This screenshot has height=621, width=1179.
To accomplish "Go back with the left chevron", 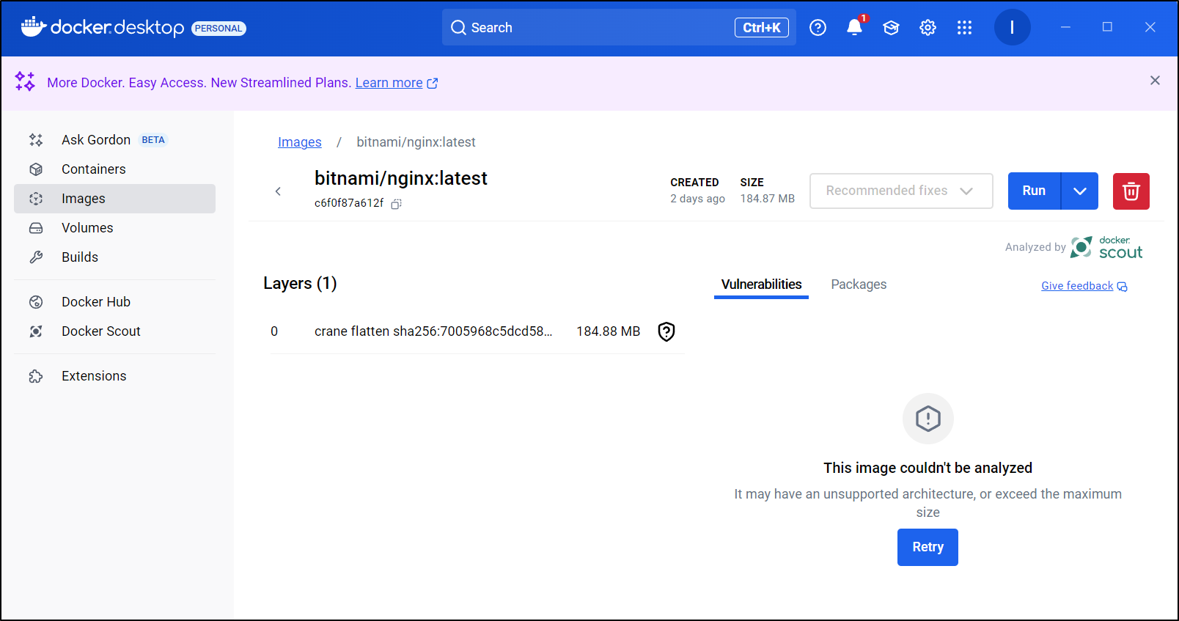I will coord(278,191).
